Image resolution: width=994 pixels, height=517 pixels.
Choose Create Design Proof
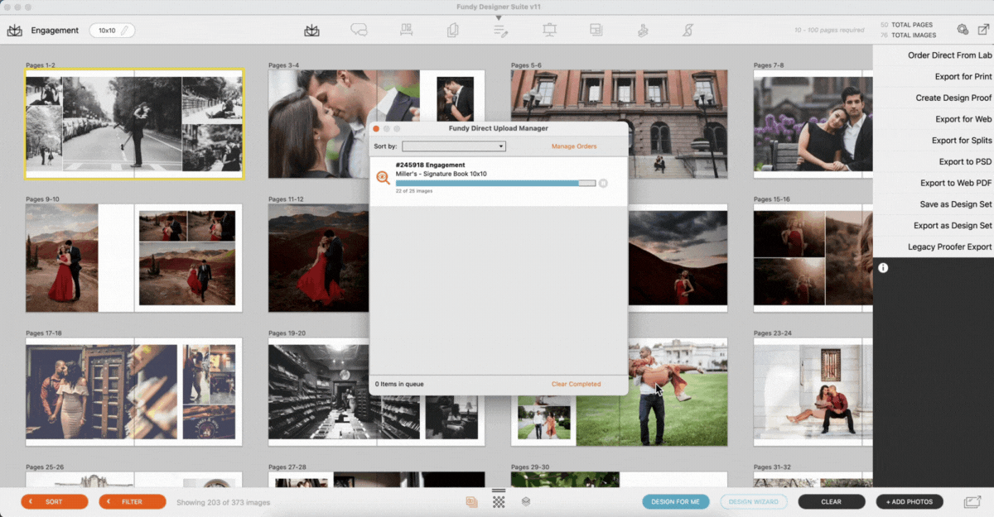click(953, 98)
